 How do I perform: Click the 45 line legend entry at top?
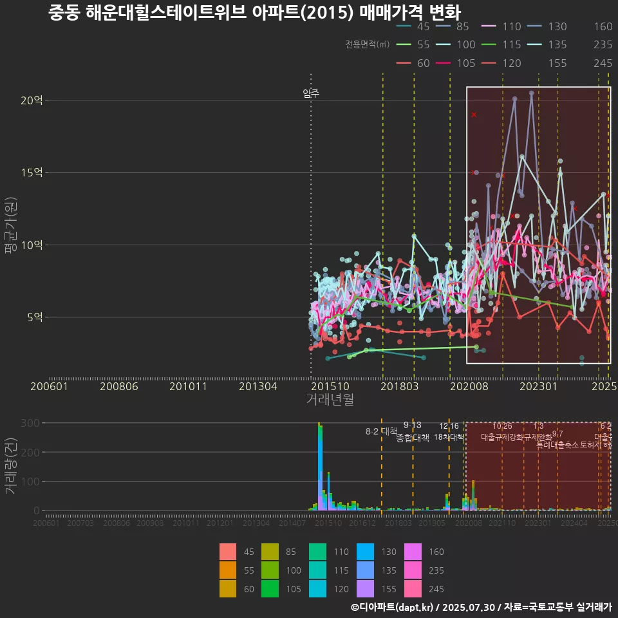click(413, 26)
